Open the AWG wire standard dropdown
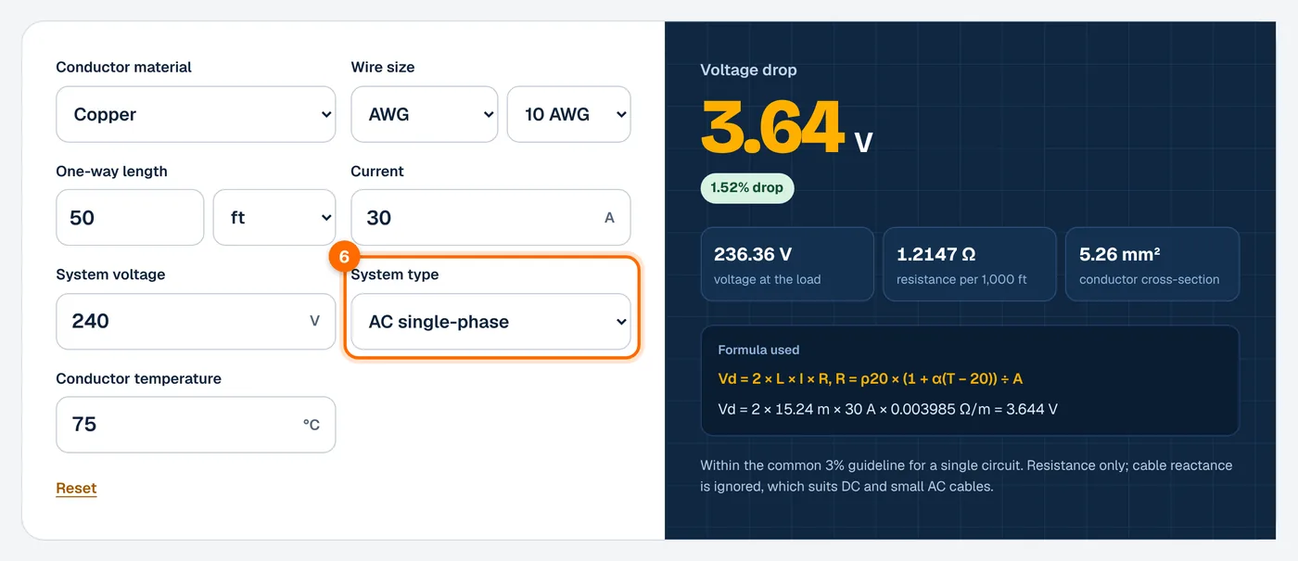The image size is (1298, 561). point(425,115)
